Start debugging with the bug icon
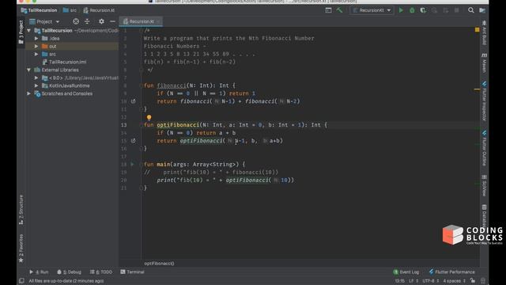 [x=412, y=10]
